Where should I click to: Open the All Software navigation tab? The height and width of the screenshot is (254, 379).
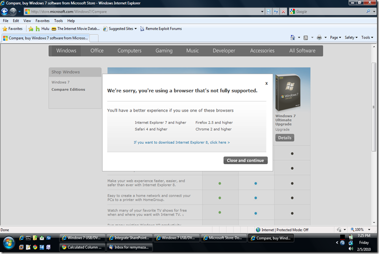tap(302, 51)
